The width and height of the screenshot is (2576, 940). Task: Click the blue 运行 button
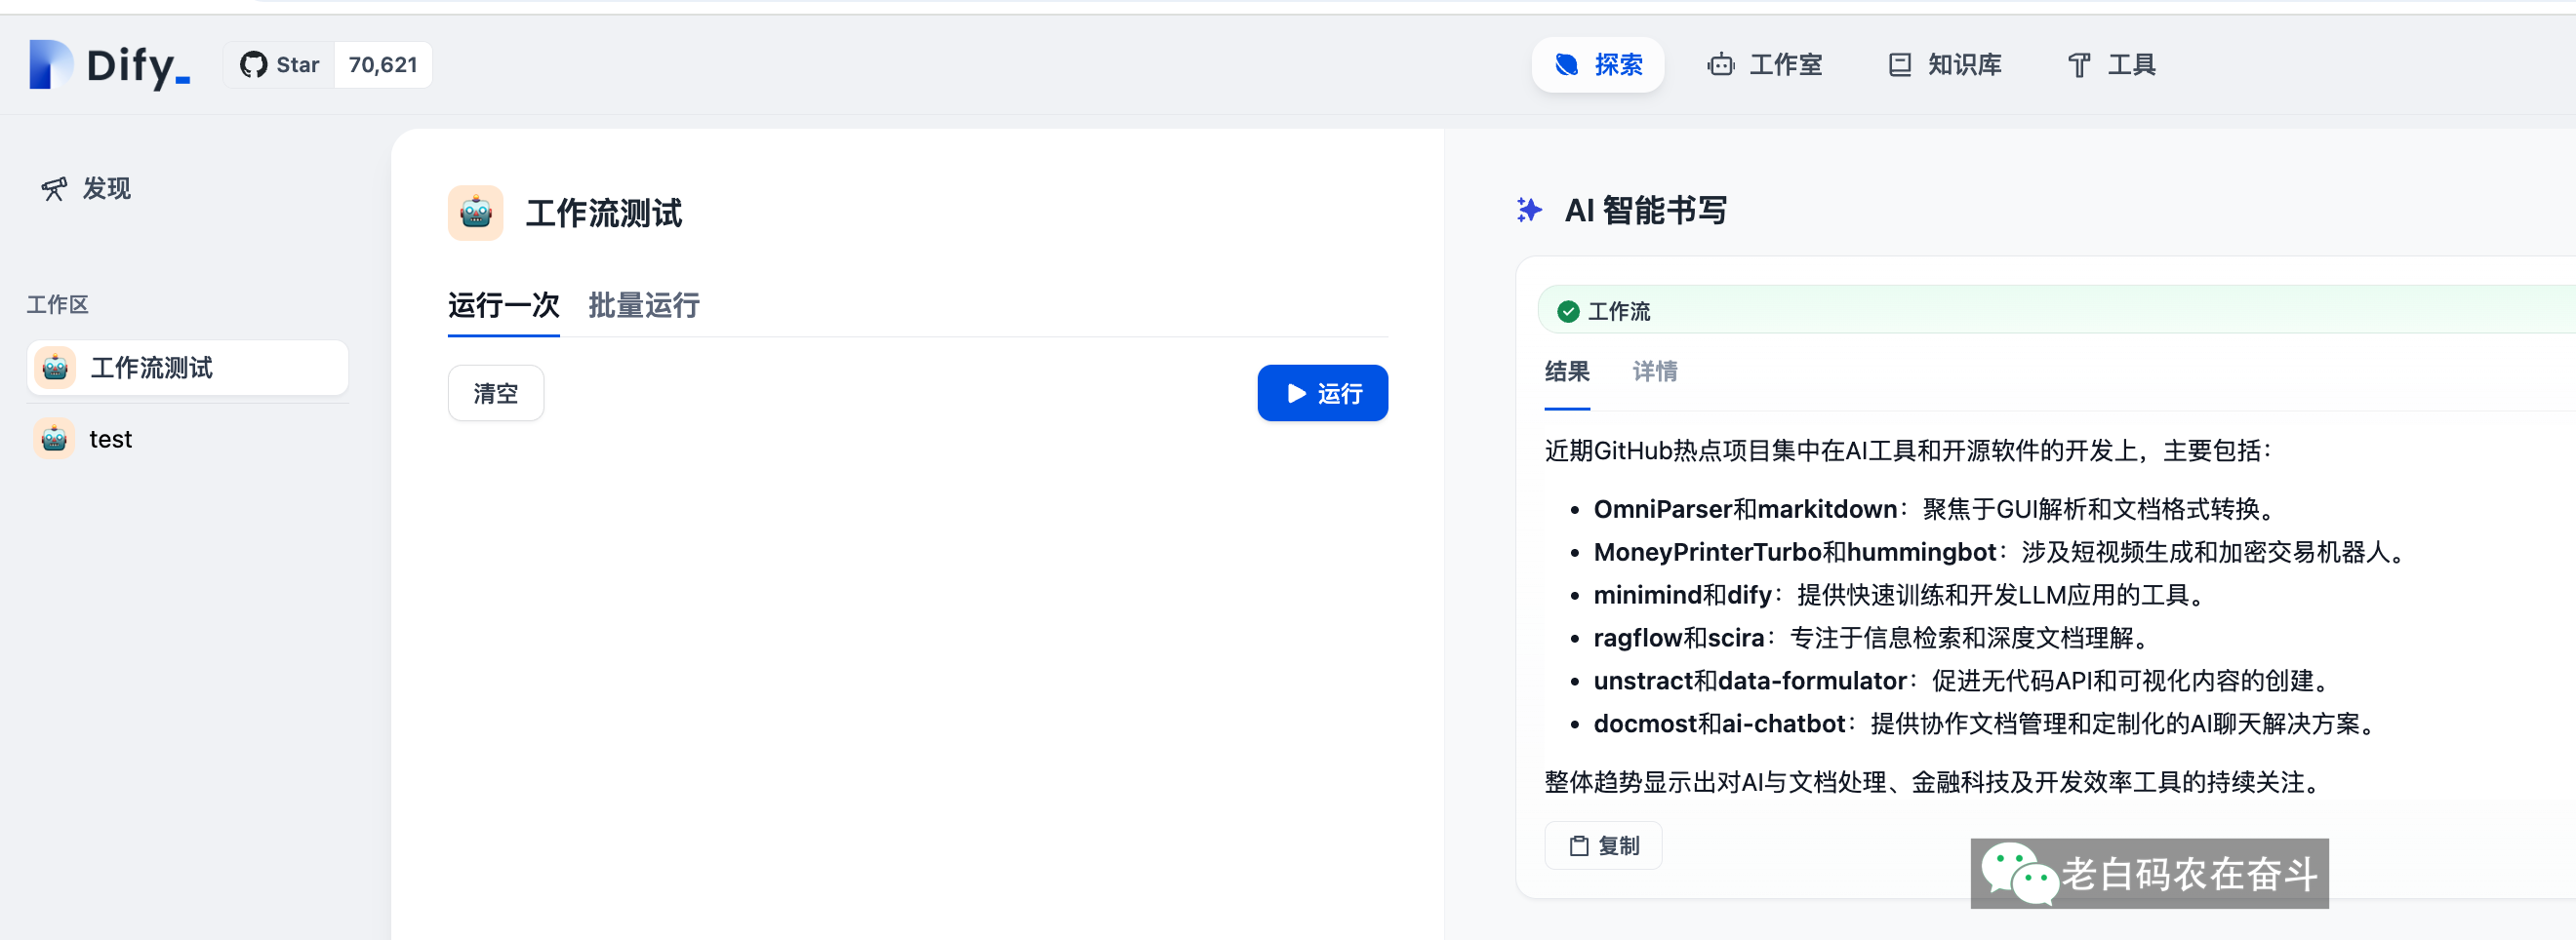click(1322, 393)
